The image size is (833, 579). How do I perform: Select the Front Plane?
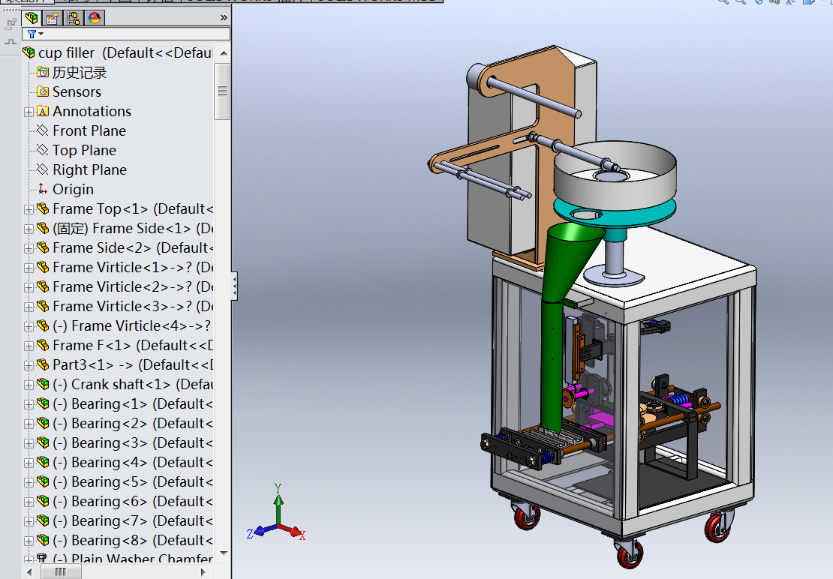tap(89, 131)
